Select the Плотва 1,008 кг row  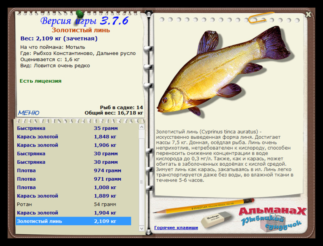[73, 188]
